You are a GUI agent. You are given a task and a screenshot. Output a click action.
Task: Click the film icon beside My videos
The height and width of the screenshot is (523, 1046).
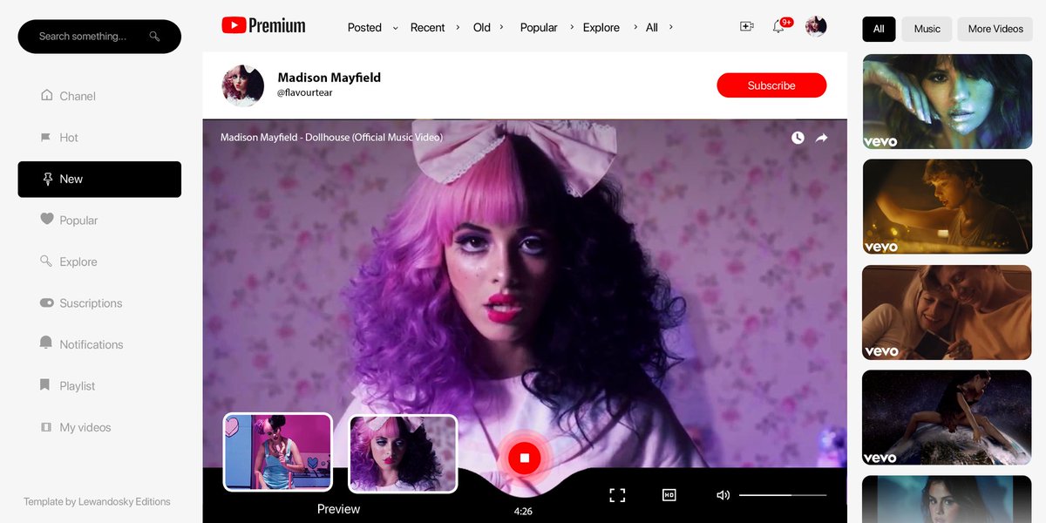click(x=46, y=427)
